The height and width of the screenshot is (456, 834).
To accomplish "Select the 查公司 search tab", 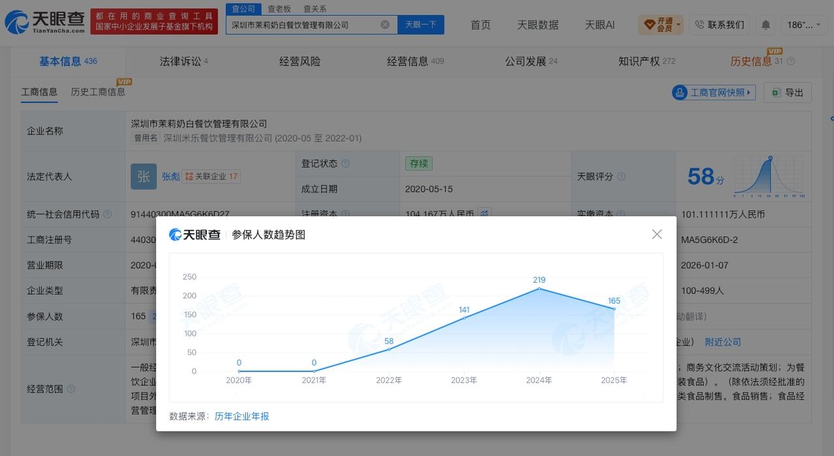I will point(243,8).
